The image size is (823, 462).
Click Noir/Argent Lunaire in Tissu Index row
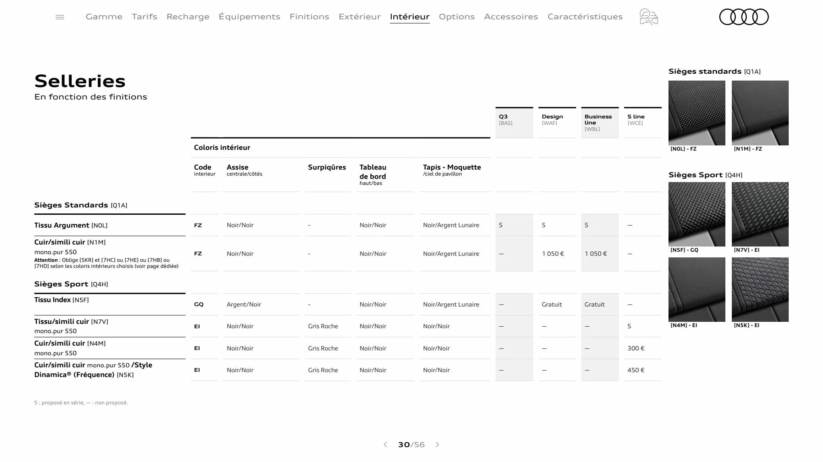click(451, 305)
